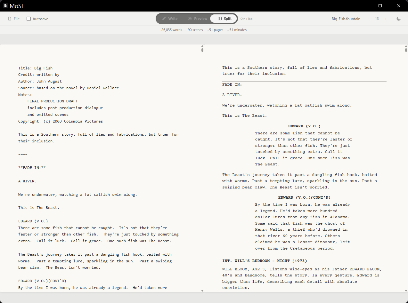Click the file document icon beside File

(10, 19)
